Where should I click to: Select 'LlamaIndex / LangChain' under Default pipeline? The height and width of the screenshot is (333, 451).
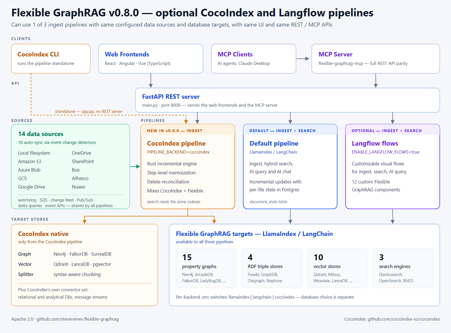(273, 152)
